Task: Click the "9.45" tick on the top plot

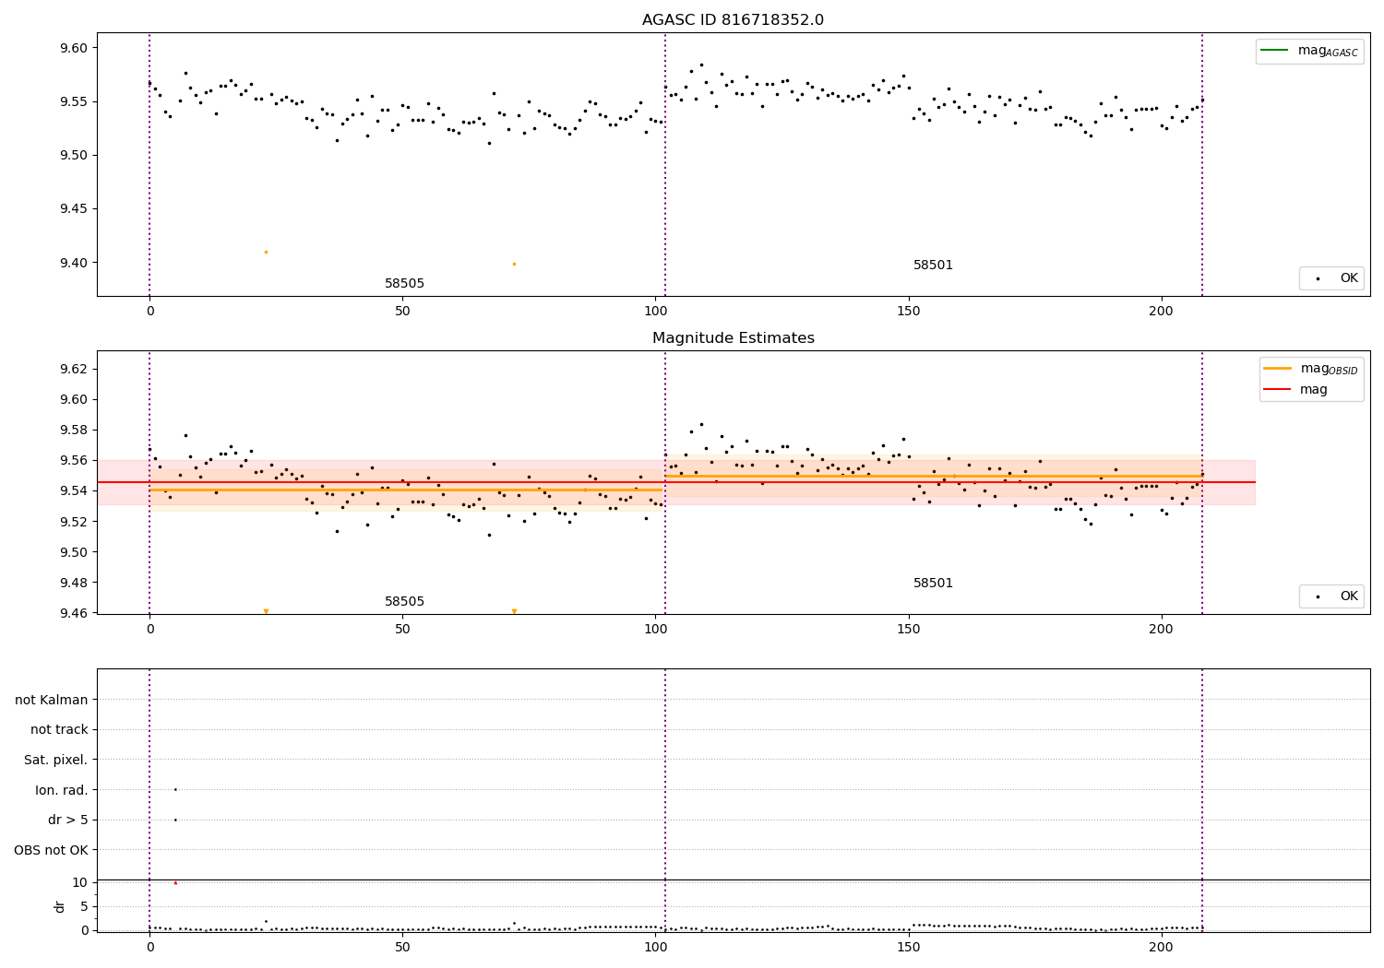Action: (x=74, y=209)
